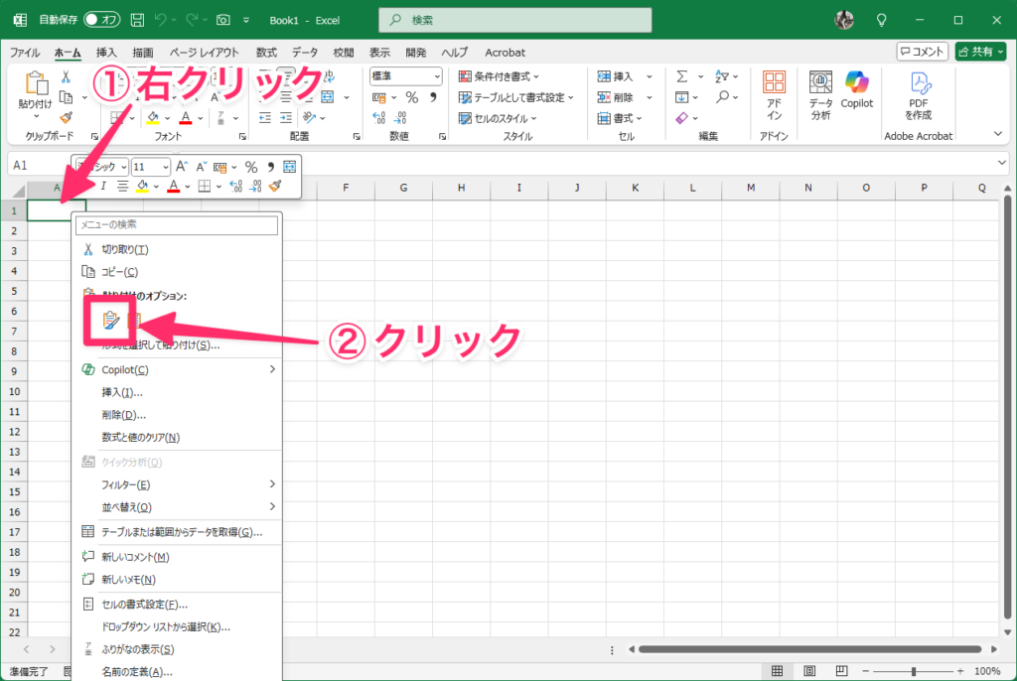Screen dimensions: 1017x681
Task: Switch to Page Break Preview in the status bar
Action: point(841,671)
